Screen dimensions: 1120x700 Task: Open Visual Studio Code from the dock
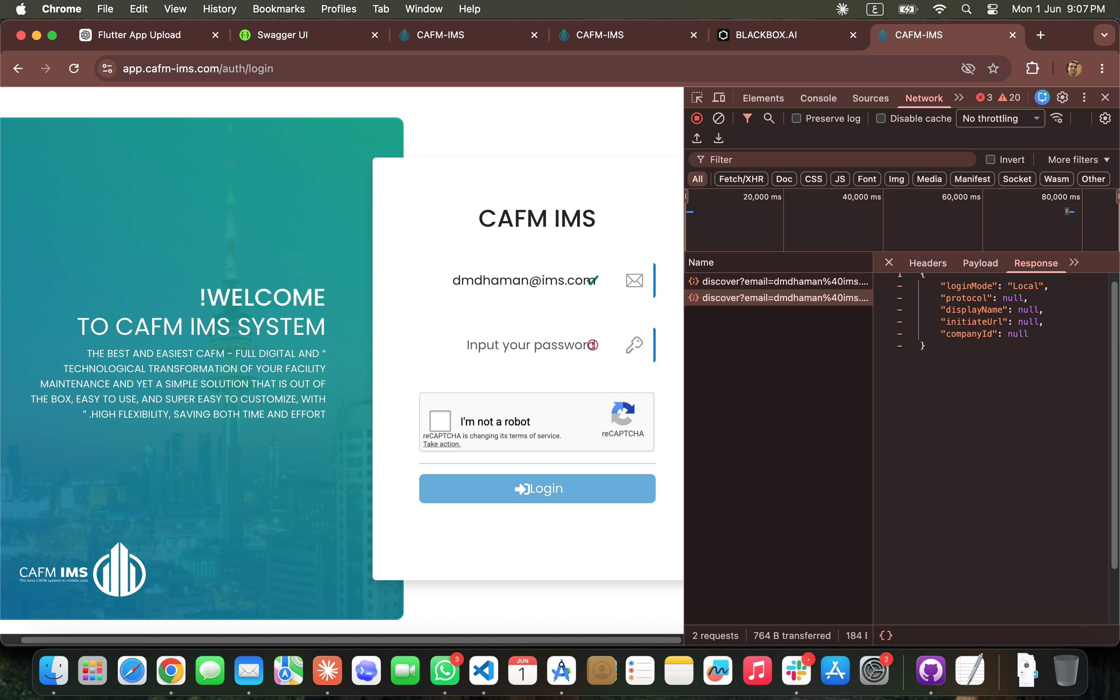[484, 671]
